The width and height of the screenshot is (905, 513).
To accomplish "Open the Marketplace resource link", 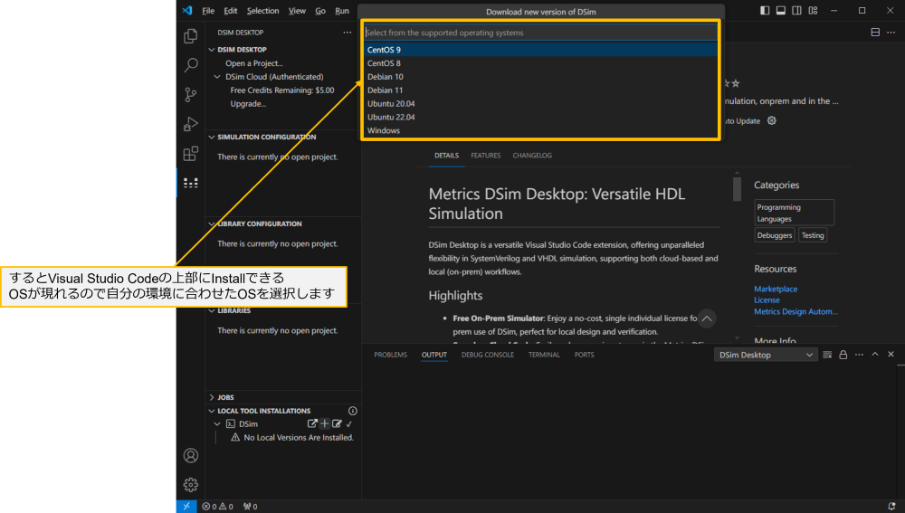I will pyautogui.click(x=776, y=289).
